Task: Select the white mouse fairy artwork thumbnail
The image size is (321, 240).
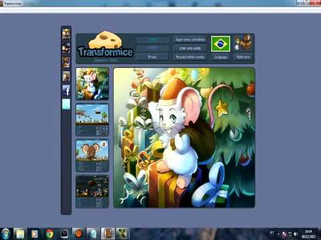Action: pyautogui.click(x=92, y=84)
